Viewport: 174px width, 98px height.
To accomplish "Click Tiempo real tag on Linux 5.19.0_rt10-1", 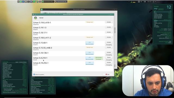I will coord(89,22).
